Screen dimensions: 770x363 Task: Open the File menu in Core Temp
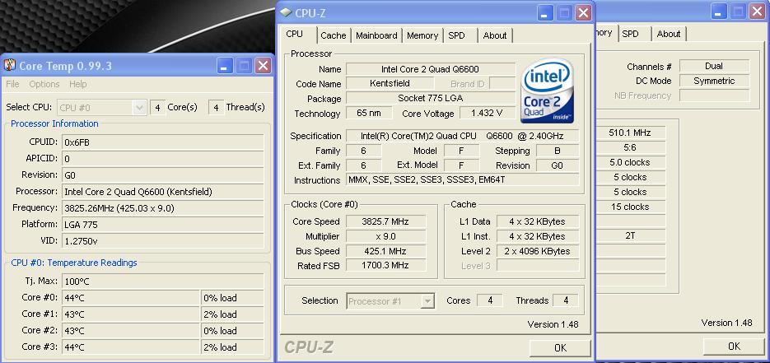tap(13, 85)
